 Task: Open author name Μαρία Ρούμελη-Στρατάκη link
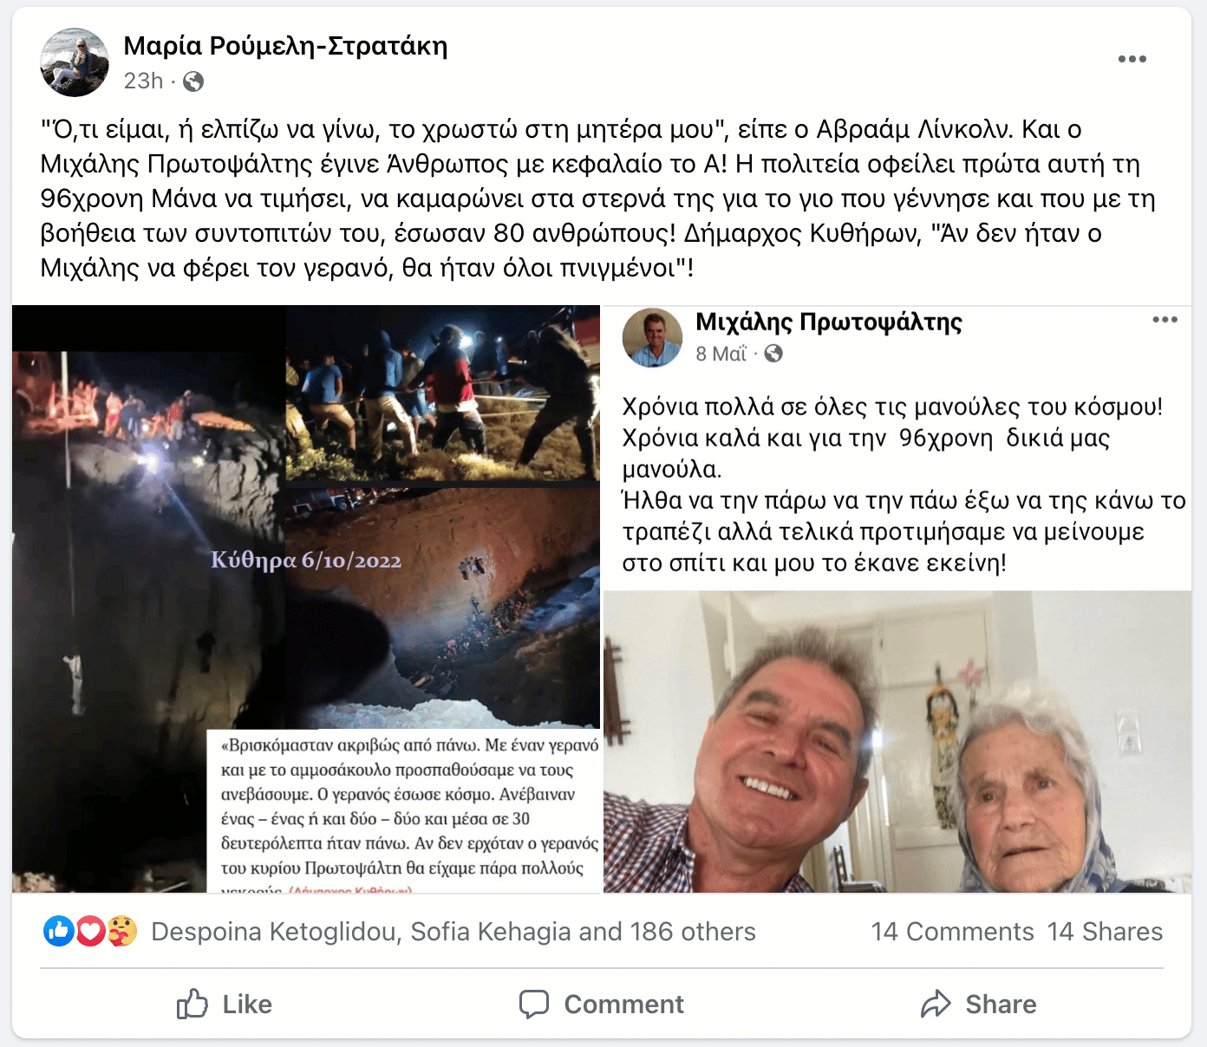285,46
